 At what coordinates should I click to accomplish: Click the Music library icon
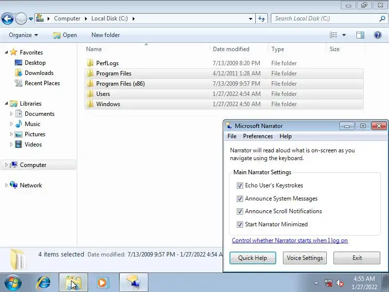pyautogui.click(x=18, y=124)
